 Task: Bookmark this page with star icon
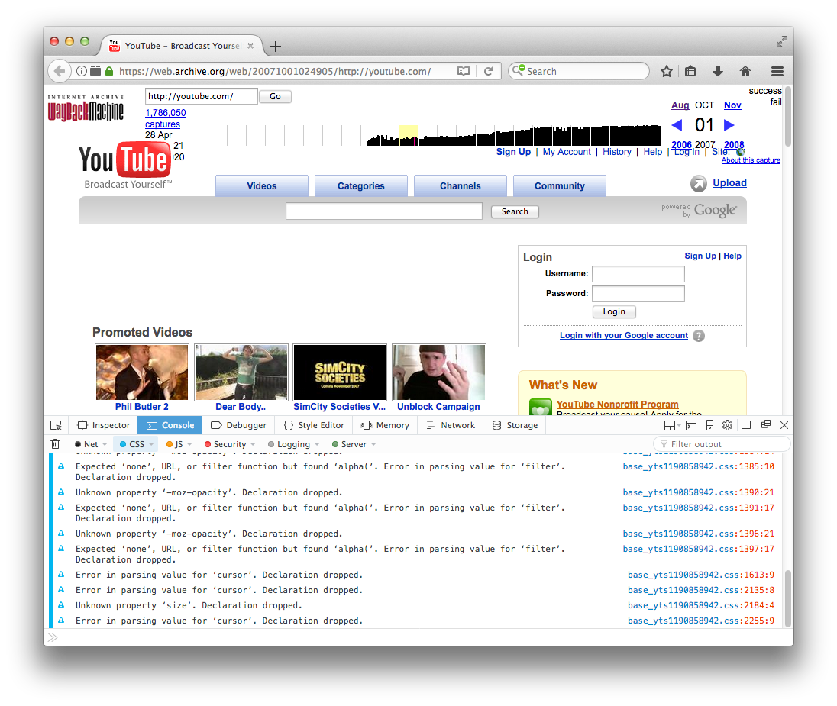coord(666,71)
